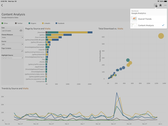Check the battery status icon

(165, 1)
